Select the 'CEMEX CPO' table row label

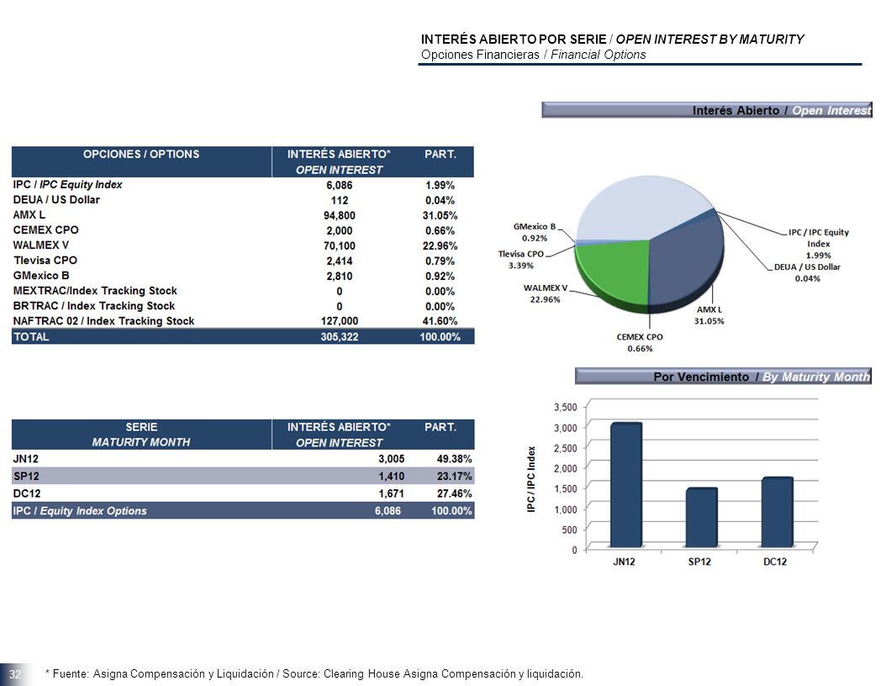pyautogui.click(x=45, y=230)
